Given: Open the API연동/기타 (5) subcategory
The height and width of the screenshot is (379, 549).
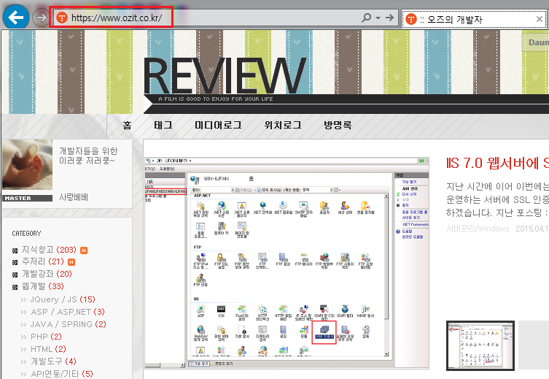Looking at the screenshot, I should [x=62, y=374].
